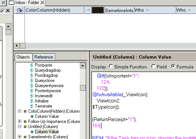Screen dimensions: 196x139
Task: Expand the Follow Up Importance node
Action: click(19, 121)
